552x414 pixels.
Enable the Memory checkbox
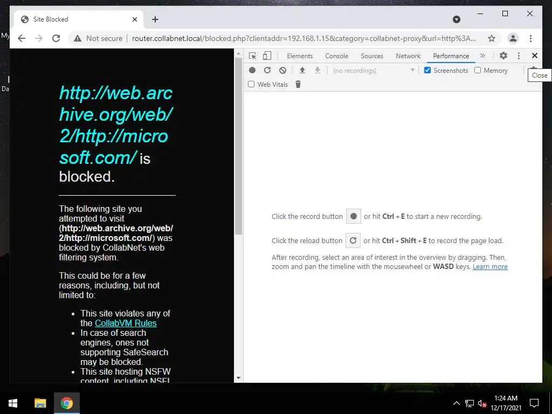(478, 70)
